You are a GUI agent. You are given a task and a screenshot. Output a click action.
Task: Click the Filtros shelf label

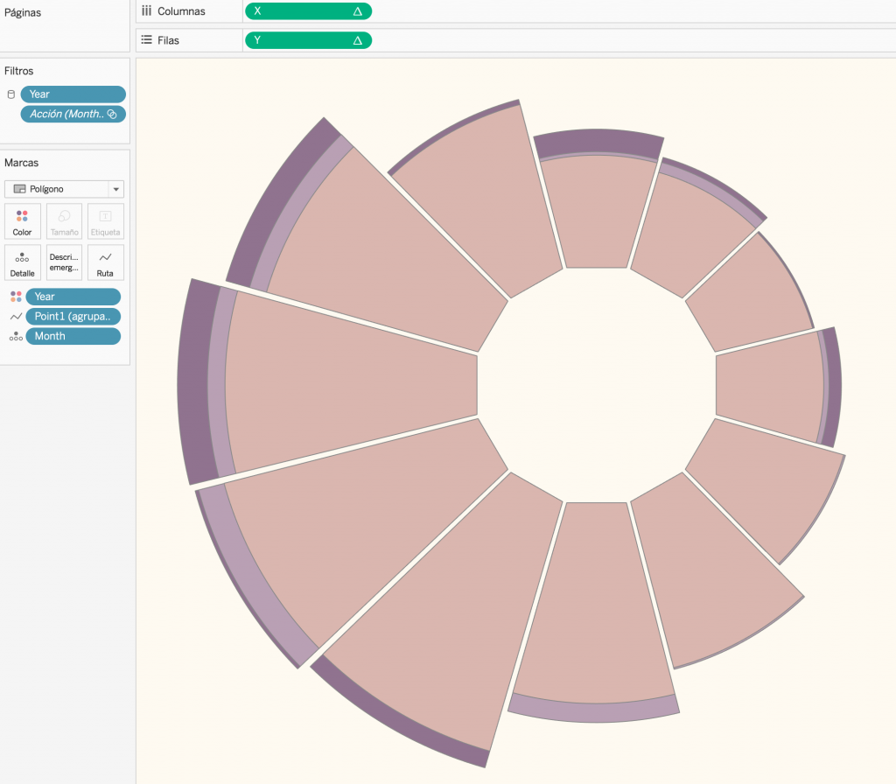(19, 71)
